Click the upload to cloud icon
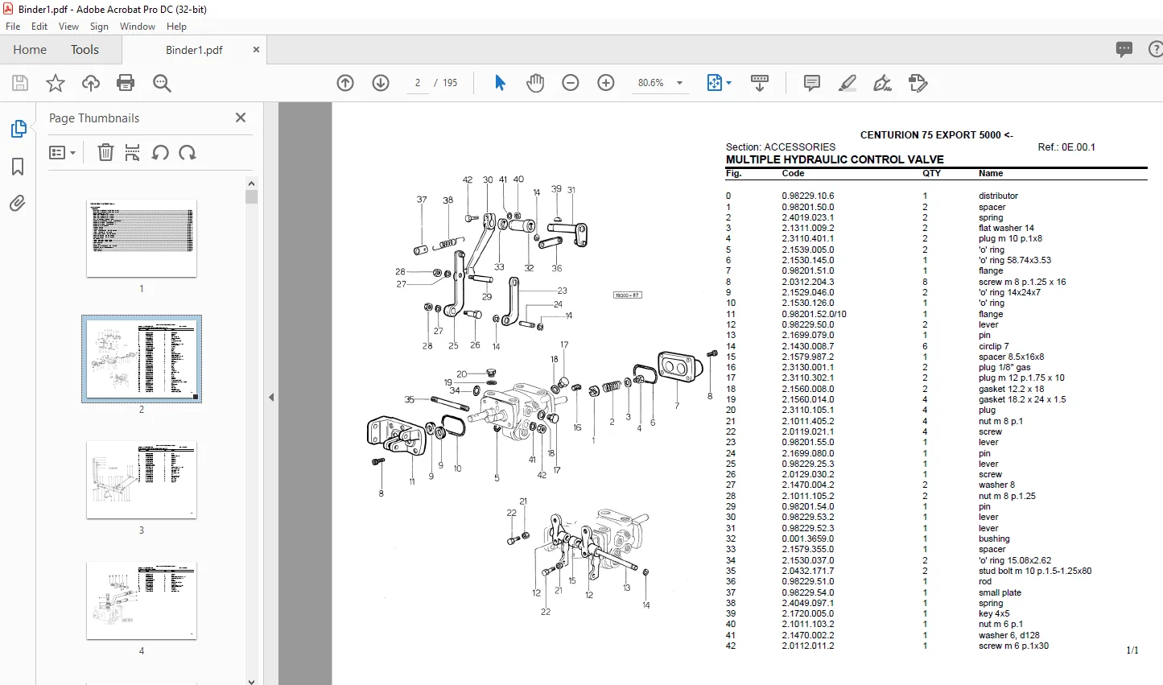 pyautogui.click(x=91, y=83)
